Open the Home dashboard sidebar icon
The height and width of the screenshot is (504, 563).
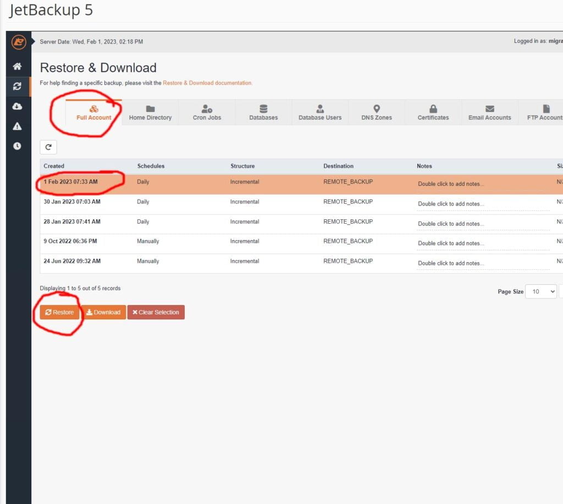[x=17, y=67]
